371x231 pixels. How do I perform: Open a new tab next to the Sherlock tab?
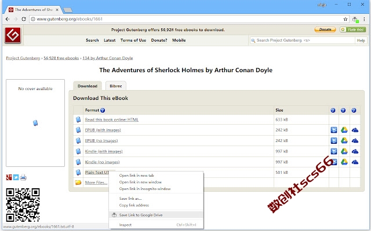(x=68, y=10)
